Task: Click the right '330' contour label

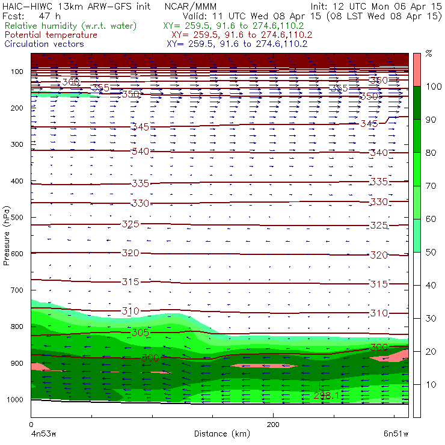Action: (x=379, y=202)
